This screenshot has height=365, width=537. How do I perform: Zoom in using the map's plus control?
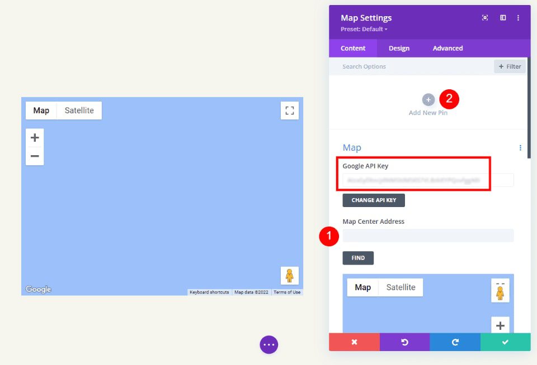coord(35,137)
